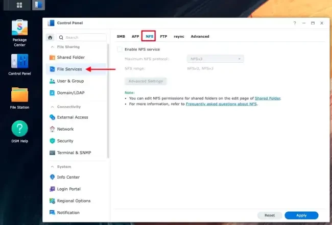Switch to the FTP tab
This screenshot has height=225, width=332.
coord(163,36)
